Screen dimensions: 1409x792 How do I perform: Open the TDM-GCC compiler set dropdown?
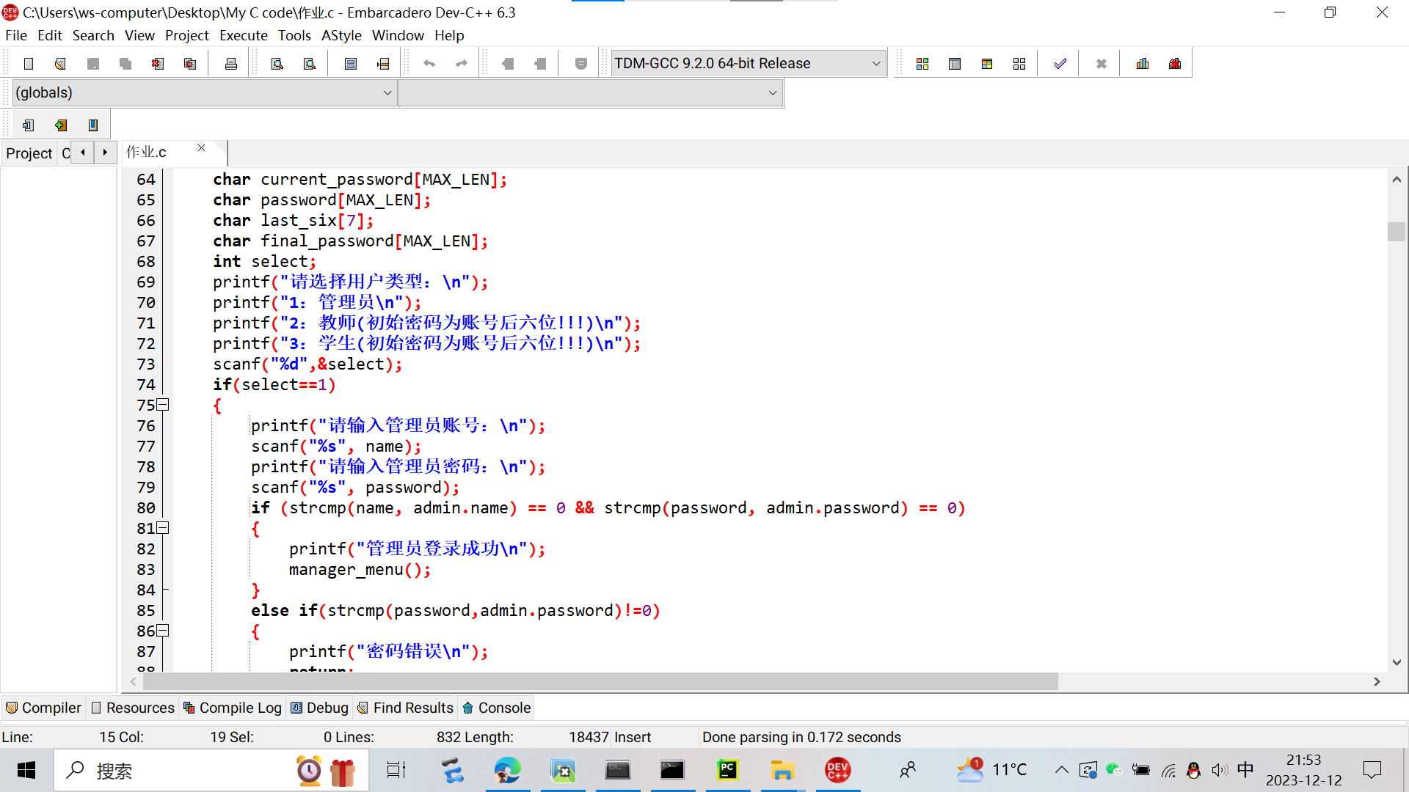click(x=749, y=64)
